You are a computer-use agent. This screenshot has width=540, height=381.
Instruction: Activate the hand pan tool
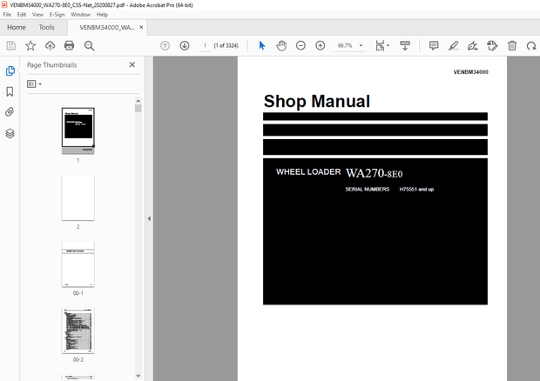[x=281, y=45]
